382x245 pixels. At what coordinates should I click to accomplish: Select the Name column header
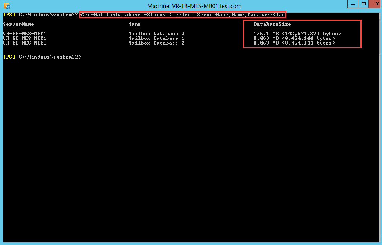point(134,24)
